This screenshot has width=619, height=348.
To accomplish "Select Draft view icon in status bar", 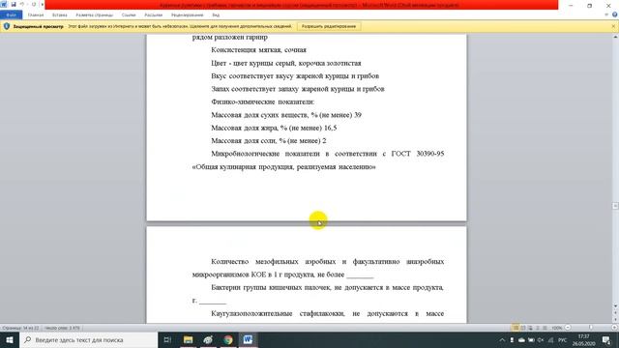I will (x=545, y=328).
